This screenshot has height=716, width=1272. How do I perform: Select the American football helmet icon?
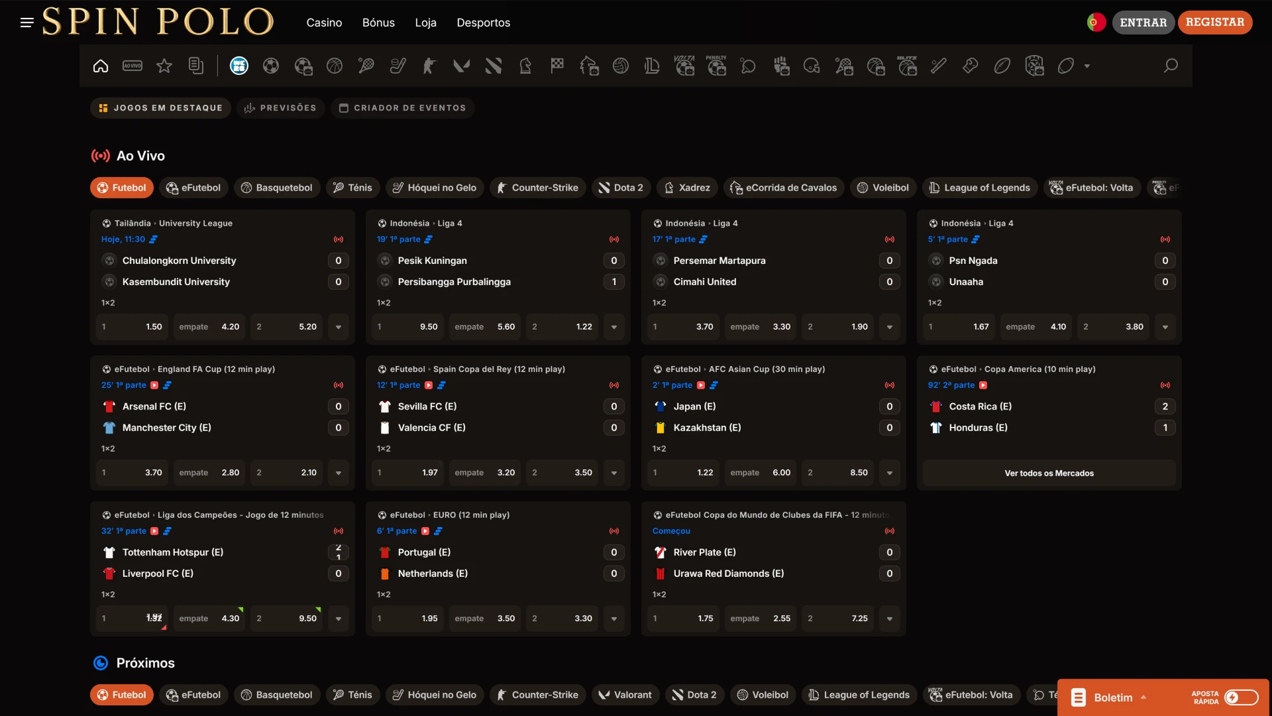[812, 66]
